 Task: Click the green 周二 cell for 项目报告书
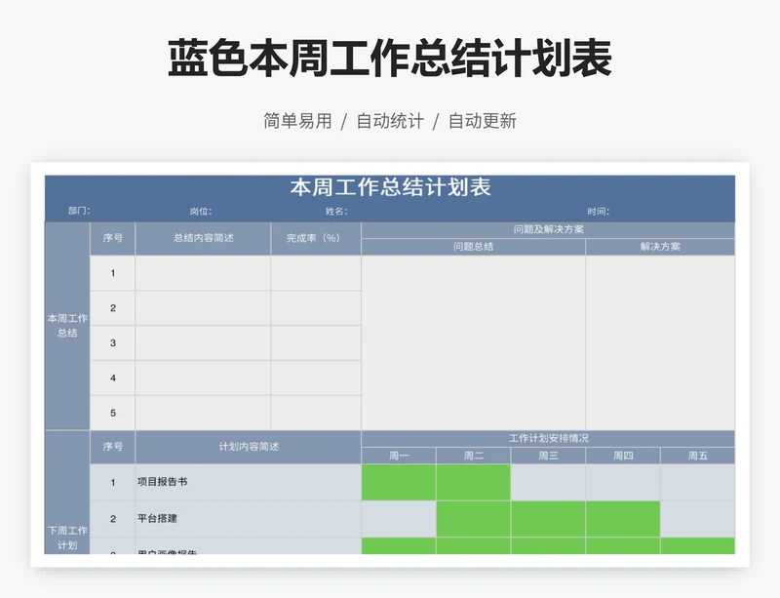coord(473,483)
